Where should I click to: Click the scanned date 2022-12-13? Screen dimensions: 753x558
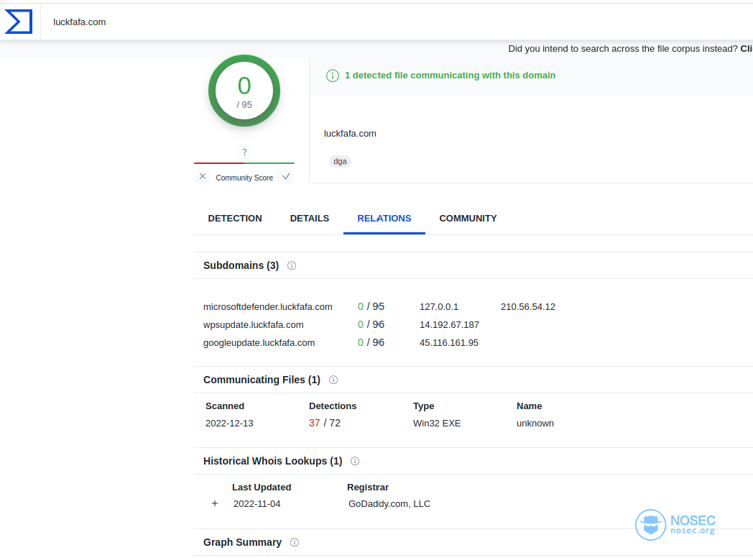click(229, 424)
